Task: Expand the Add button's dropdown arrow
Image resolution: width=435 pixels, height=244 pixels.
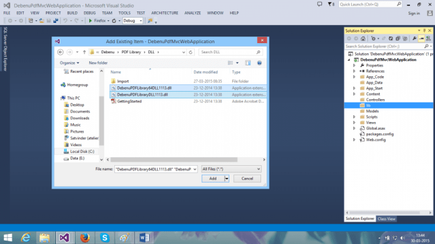Action: (x=227, y=179)
